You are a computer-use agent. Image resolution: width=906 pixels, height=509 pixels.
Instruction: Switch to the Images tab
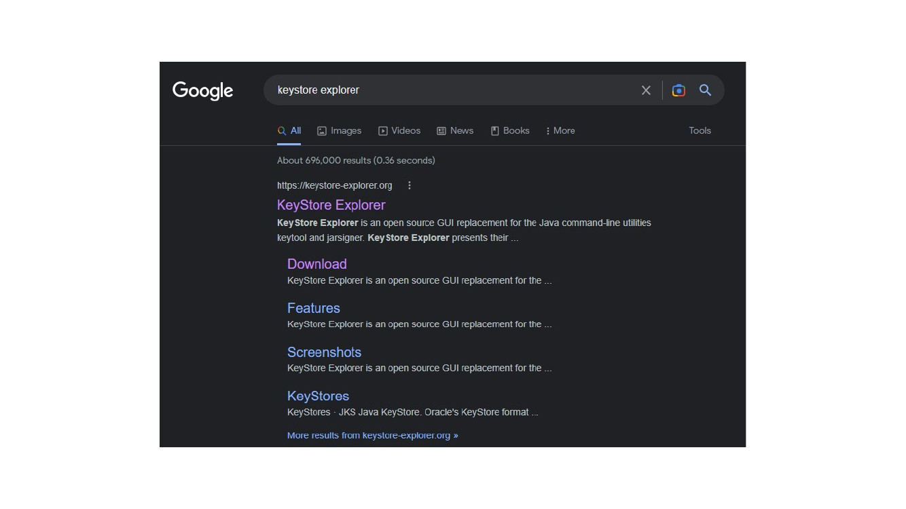click(339, 131)
